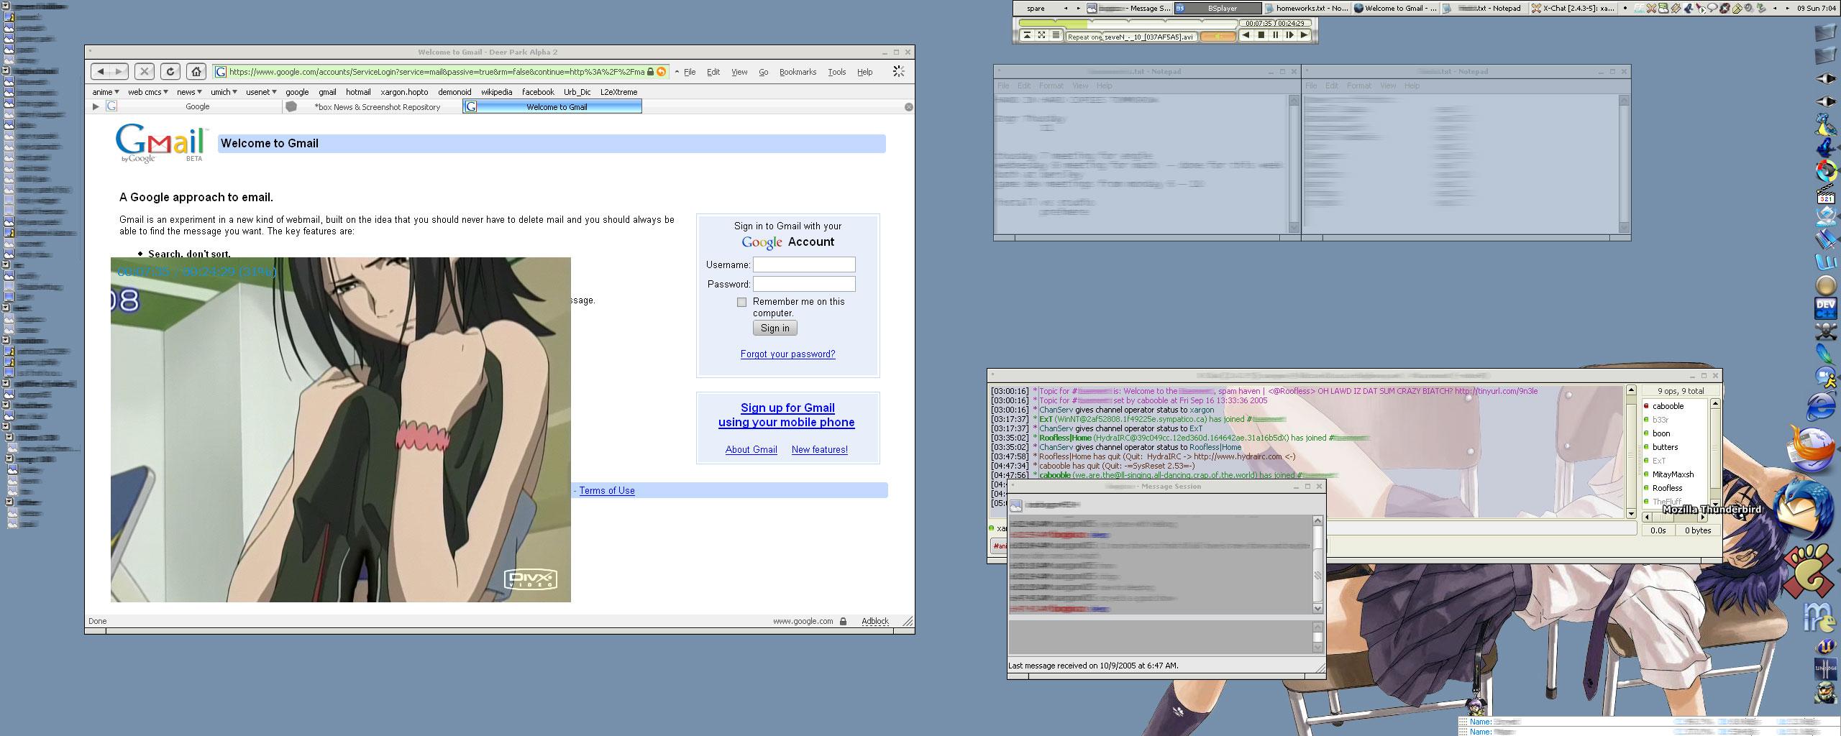1841x736 pixels.
Task: Open the New features! link
Action: tap(819, 450)
